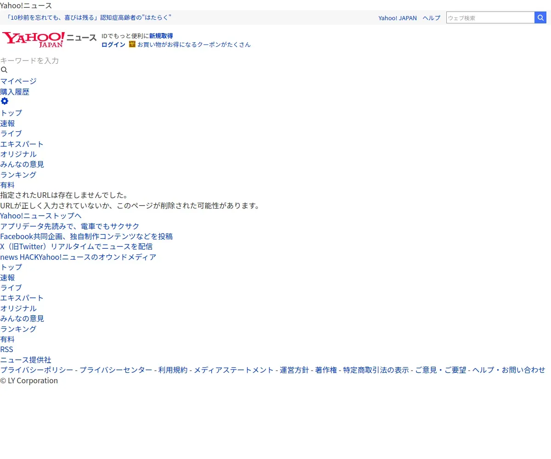Open お買い物がお得になるクーポンがたくさん link
This screenshot has height=459, width=551.
tap(194, 45)
